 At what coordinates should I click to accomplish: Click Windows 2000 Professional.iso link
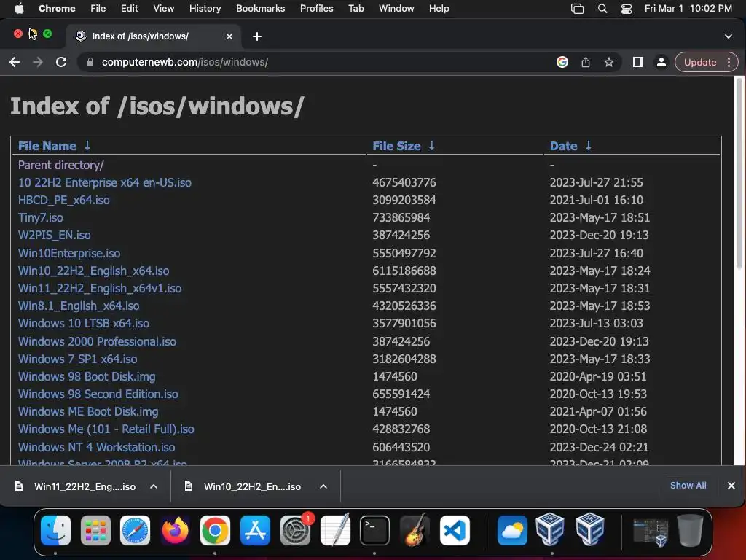point(97,341)
